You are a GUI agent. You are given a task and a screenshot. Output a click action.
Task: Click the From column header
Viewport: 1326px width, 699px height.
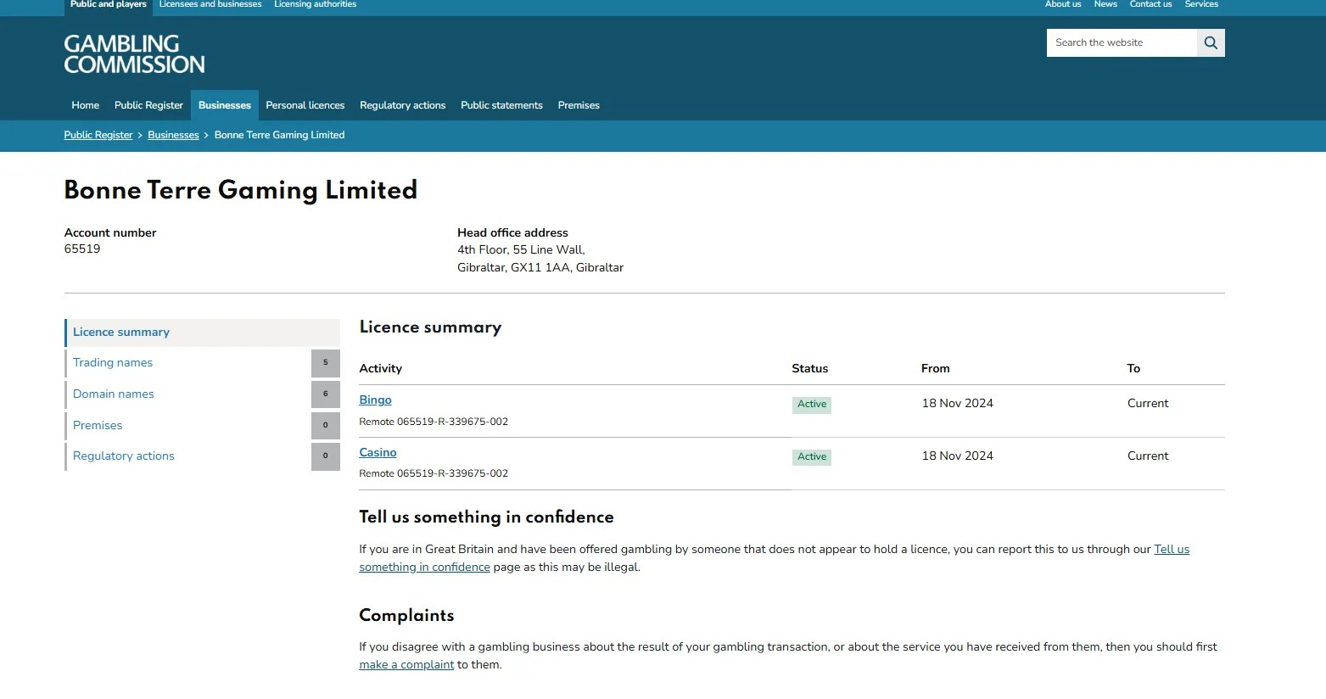936,369
